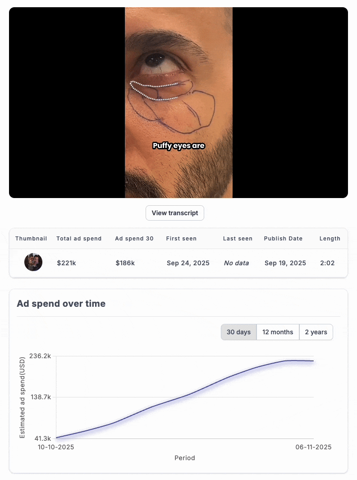
Task: Switch chart to 2 years
Action: click(x=316, y=332)
